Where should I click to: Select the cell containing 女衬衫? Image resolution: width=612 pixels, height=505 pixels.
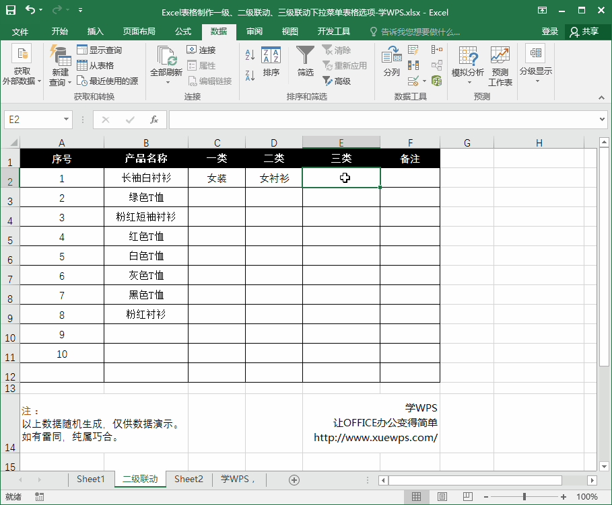pyautogui.click(x=274, y=178)
